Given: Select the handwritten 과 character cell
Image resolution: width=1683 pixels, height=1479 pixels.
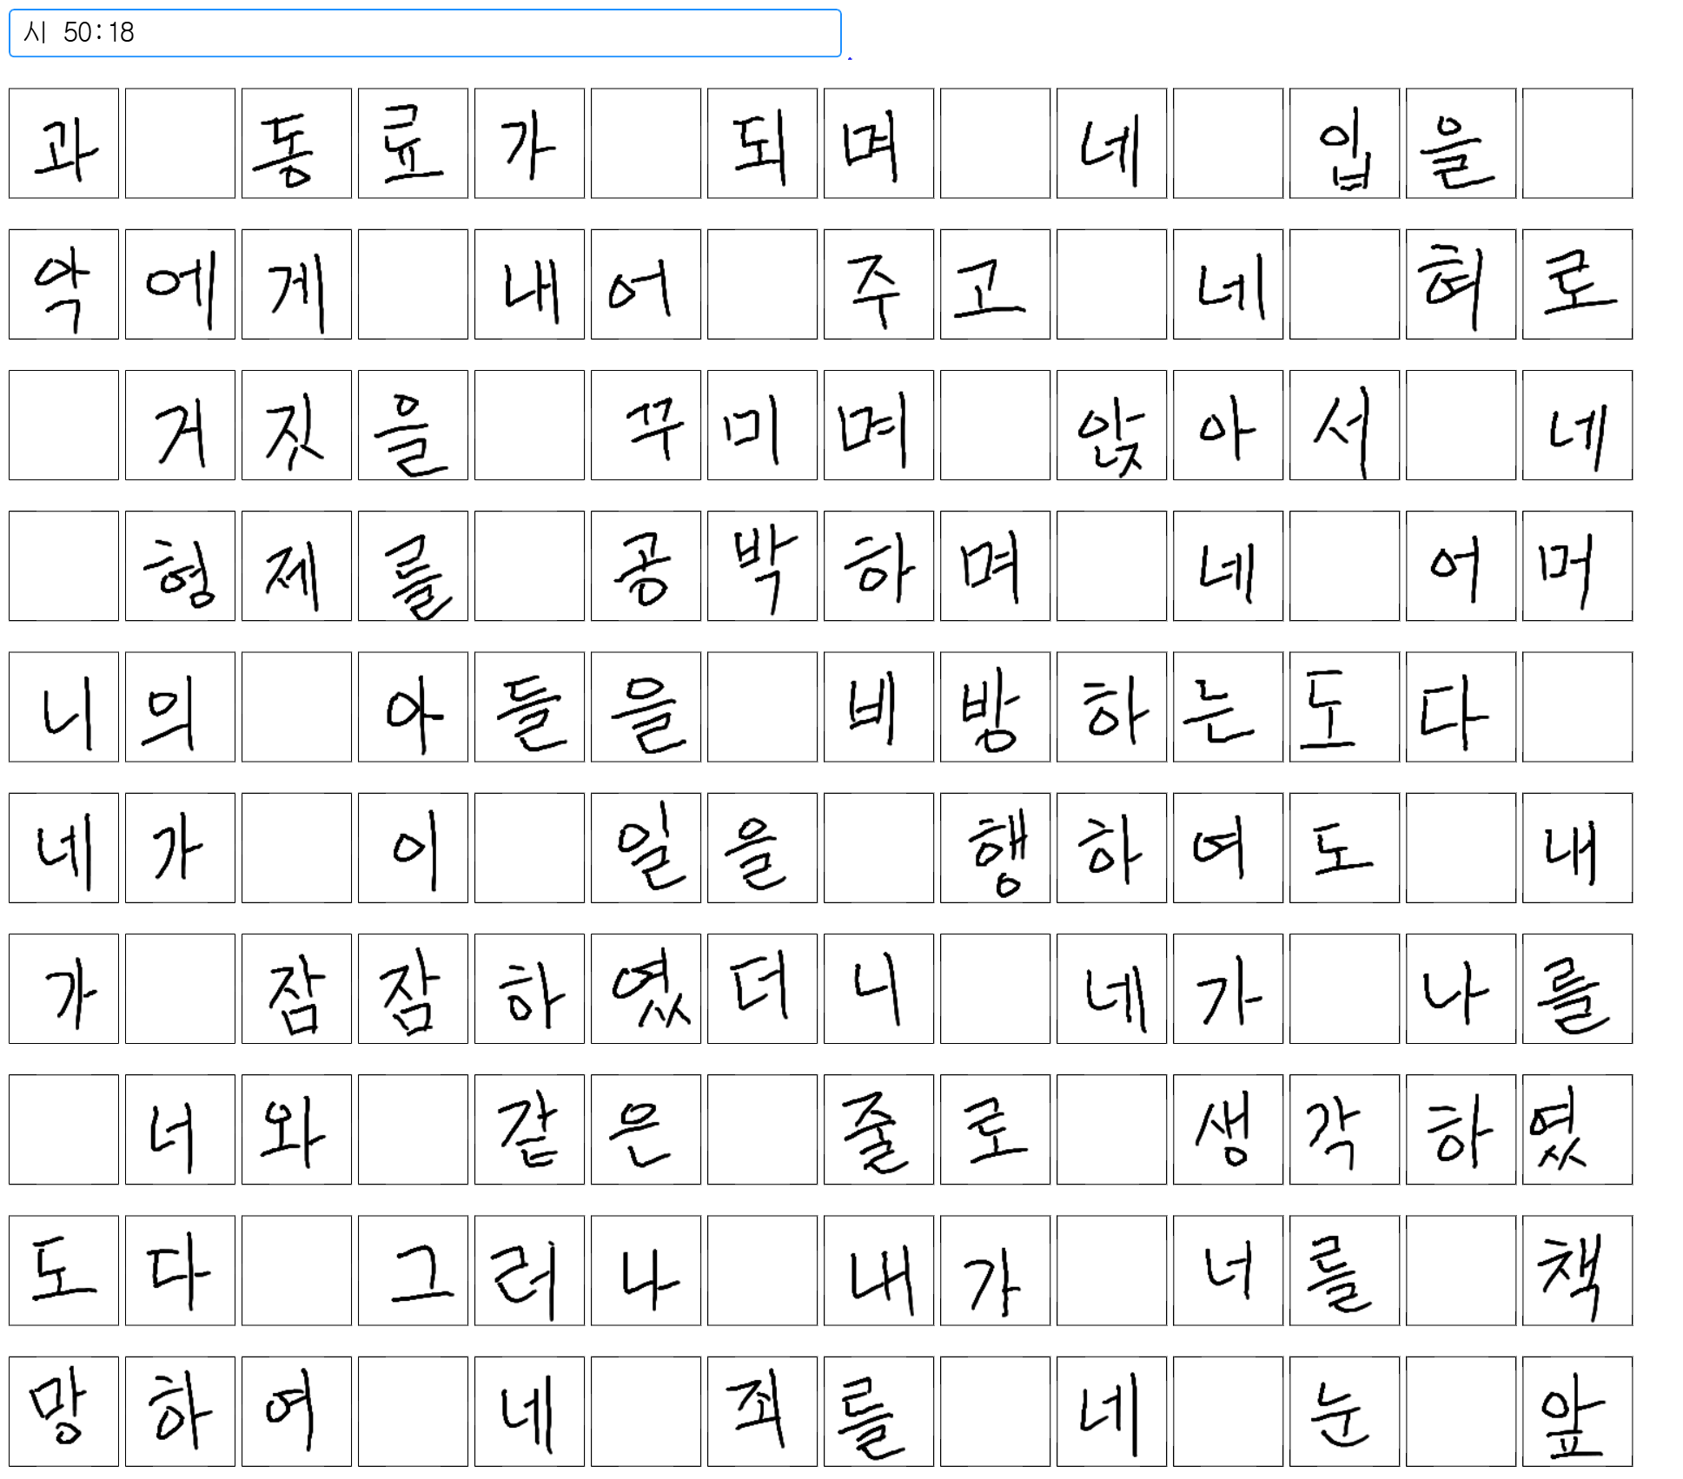Looking at the screenshot, I should [x=63, y=143].
